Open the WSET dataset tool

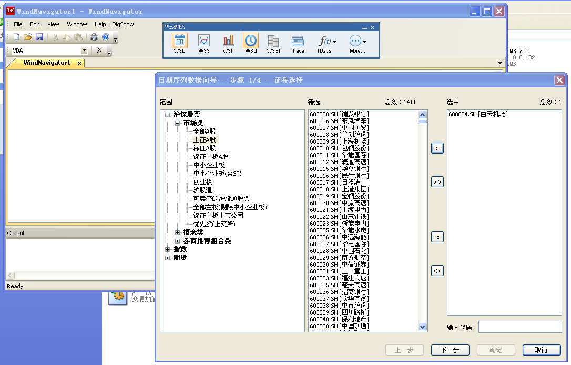pos(273,41)
